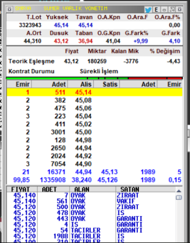Viewport: 190px width, 243px height.
Task: Select trade of 478 lots OYAK from IS
Action: pyautogui.click(x=91, y=213)
